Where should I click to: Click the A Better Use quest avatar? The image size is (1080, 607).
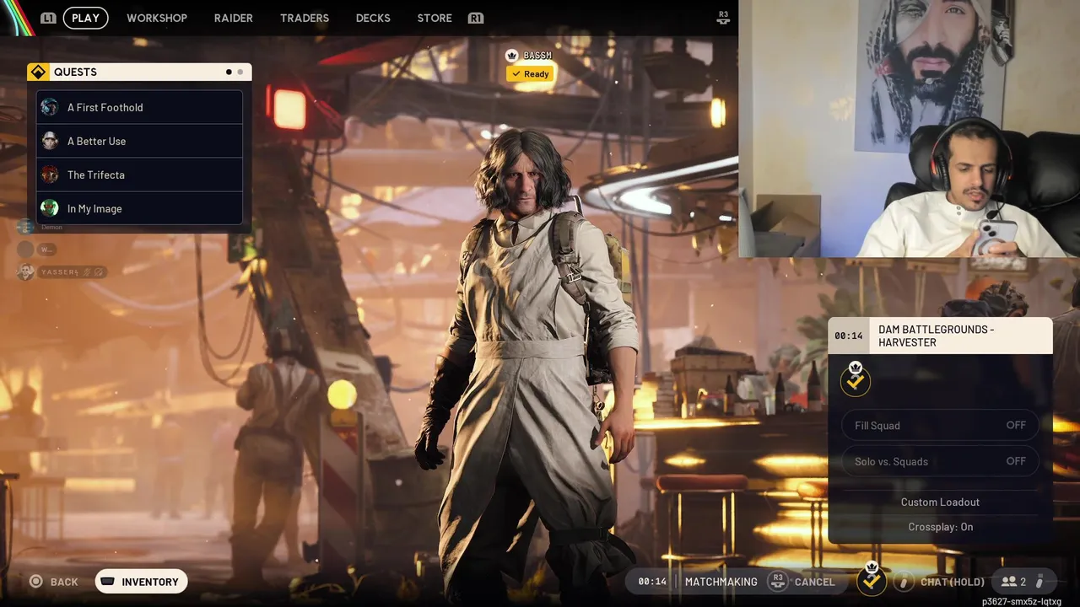[x=50, y=141]
